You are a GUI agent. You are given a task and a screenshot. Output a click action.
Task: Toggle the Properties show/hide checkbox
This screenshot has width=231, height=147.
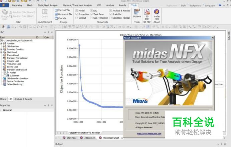click(x=76, y=14)
